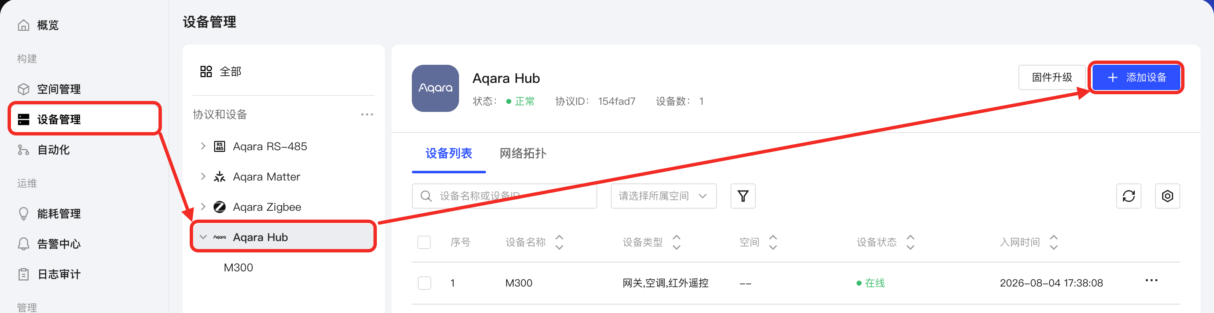The width and height of the screenshot is (1214, 313).
Task: Switch to the 设备列表 tab
Action: 449,154
